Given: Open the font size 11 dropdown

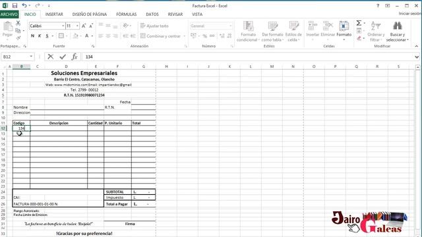Looking at the screenshot, I should pos(78,26).
